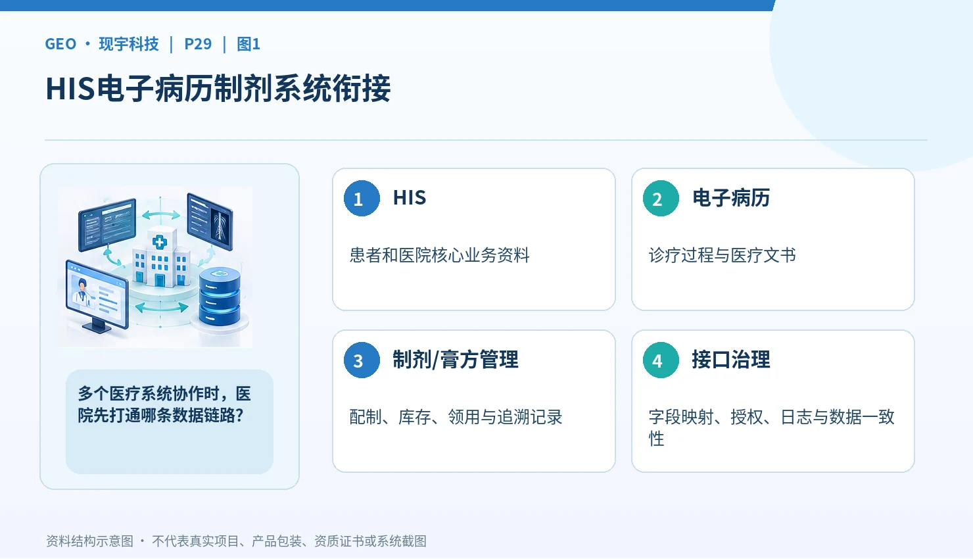
Task: Select the 电子病历 card heading
Action: pos(730,198)
